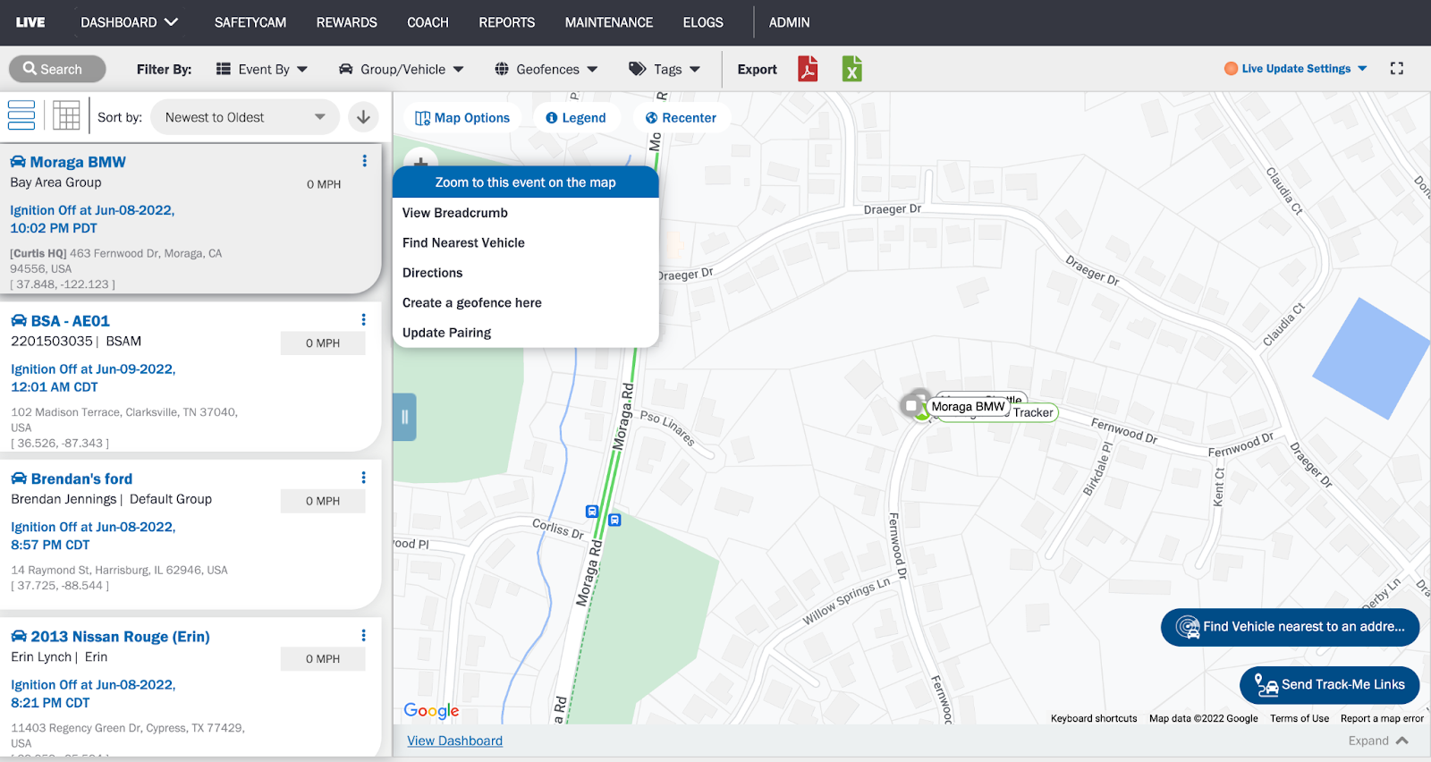The image size is (1431, 762).
Task: Open Group/Vehicle filter dropdown
Action: pos(402,69)
